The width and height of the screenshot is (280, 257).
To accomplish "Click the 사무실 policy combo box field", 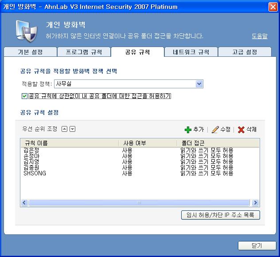I will coord(128,84).
